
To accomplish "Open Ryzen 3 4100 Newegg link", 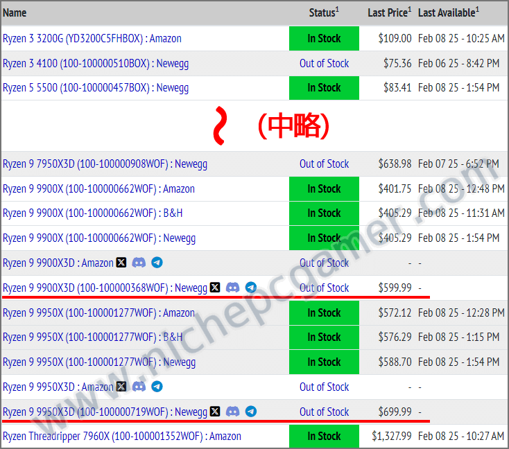I will (x=96, y=64).
